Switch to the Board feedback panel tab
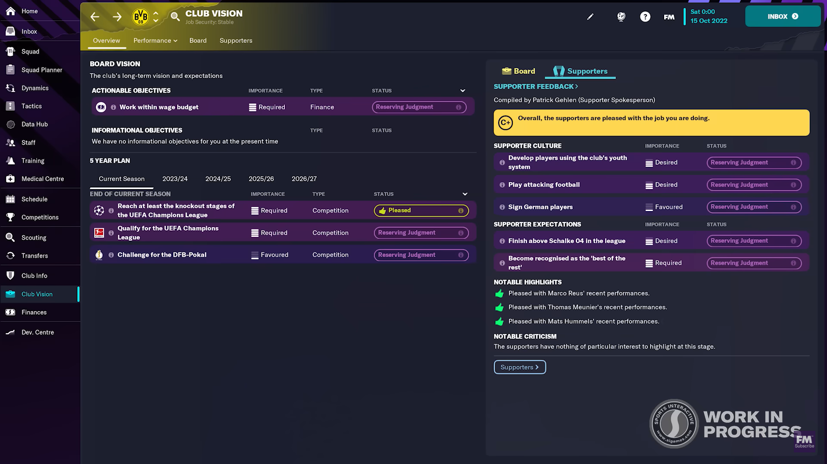 pos(518,71)
